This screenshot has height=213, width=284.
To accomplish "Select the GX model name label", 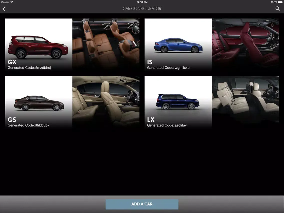I will pyautogui.click(x=12, y=62).
